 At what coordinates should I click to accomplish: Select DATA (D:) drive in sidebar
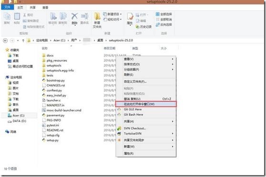point(17,121)
